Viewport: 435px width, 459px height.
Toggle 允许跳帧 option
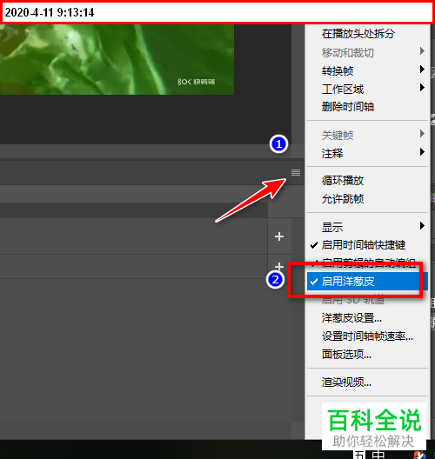367,199
